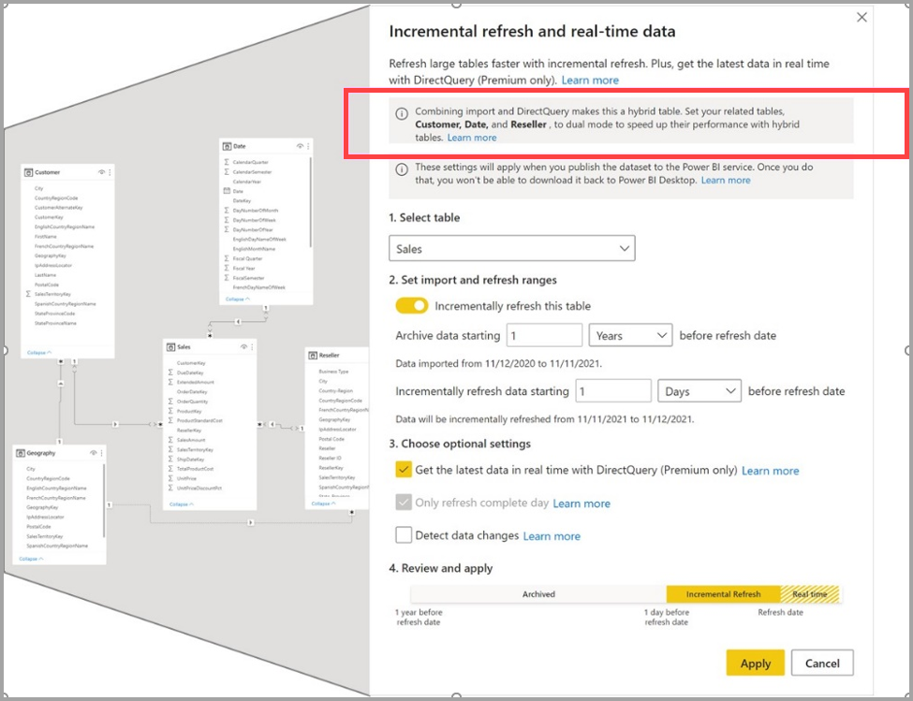Open Learn more link beside DirectQuery option
Image resolution: width=913 pixels, height=701 pixels.
pyautogui.click(x=770, y=471)
